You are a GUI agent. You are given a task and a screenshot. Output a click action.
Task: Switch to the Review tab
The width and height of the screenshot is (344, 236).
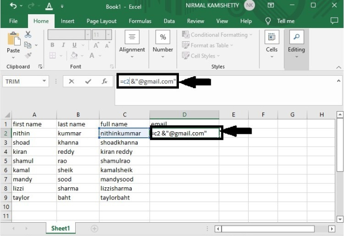[196, 21]
